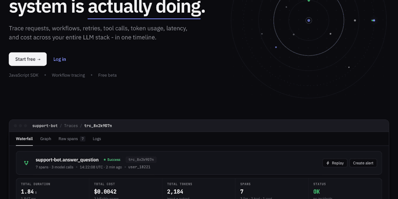Click the Free beta text
The height and width of the screenshot is (199, 398).
click(107, 75)
